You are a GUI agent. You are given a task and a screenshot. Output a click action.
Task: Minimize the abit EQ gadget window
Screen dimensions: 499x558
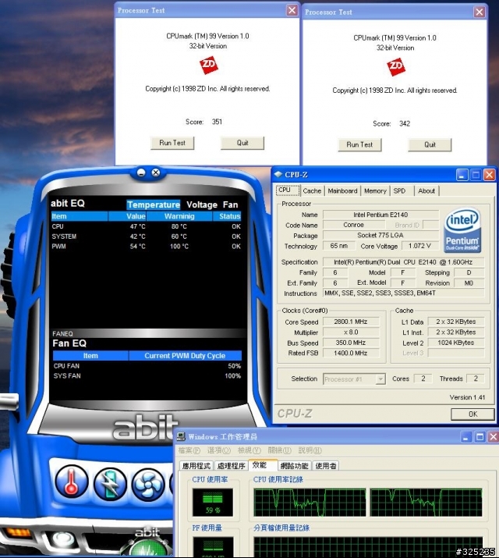click(x=141, y=173)
